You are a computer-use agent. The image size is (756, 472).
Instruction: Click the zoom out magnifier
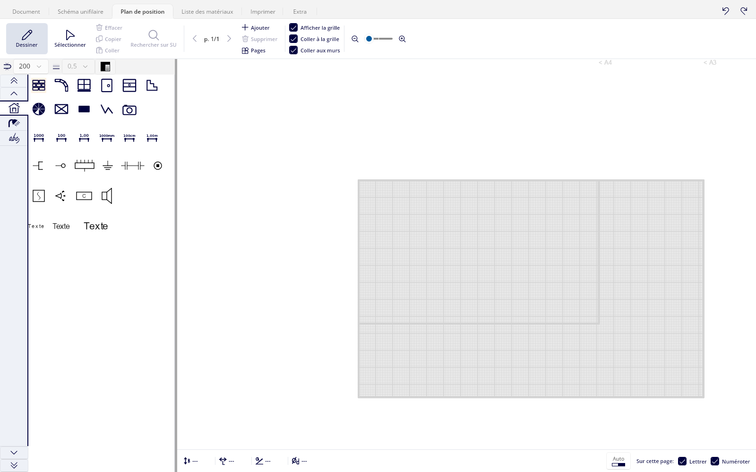355,39
